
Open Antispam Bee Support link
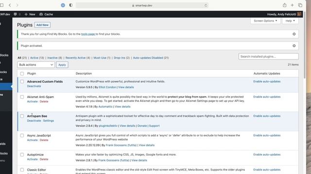tap(155, 126)
